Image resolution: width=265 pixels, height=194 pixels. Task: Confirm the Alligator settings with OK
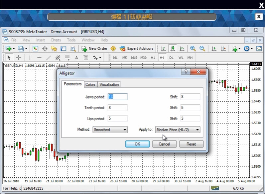click(x=137, y=144)
